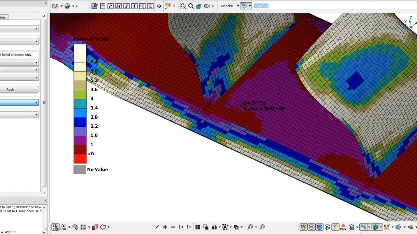Click the gray sphere rendering icon
The height and width of the screenshot is (234, 417).
click(x=67, y=6)
